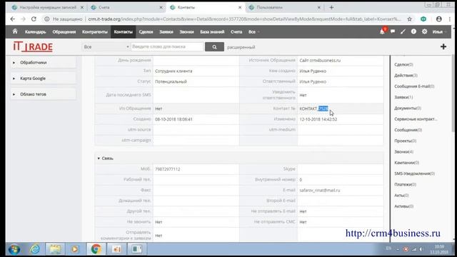
Task: Switch to Chrome in taskbar
Action: 96,249
